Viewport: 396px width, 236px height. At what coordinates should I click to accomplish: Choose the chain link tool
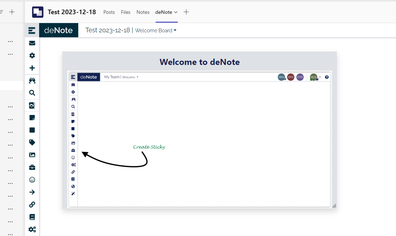32,204
